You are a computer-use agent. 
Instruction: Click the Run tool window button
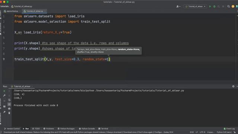tap(26, 129)
